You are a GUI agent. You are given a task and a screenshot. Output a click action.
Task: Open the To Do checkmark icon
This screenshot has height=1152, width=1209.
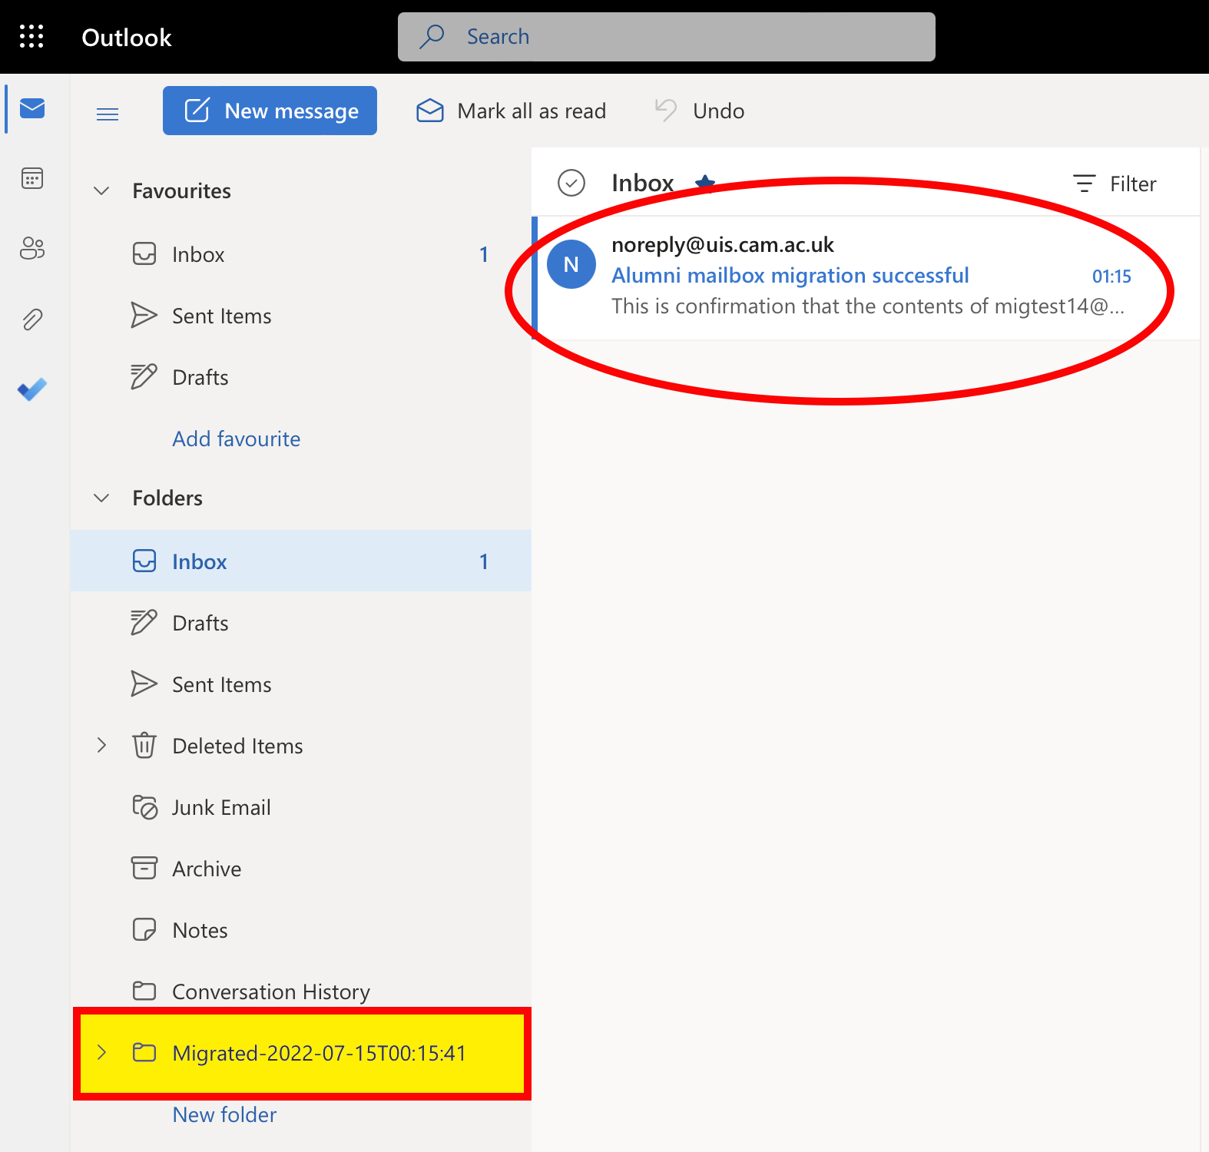coord(32,389)
